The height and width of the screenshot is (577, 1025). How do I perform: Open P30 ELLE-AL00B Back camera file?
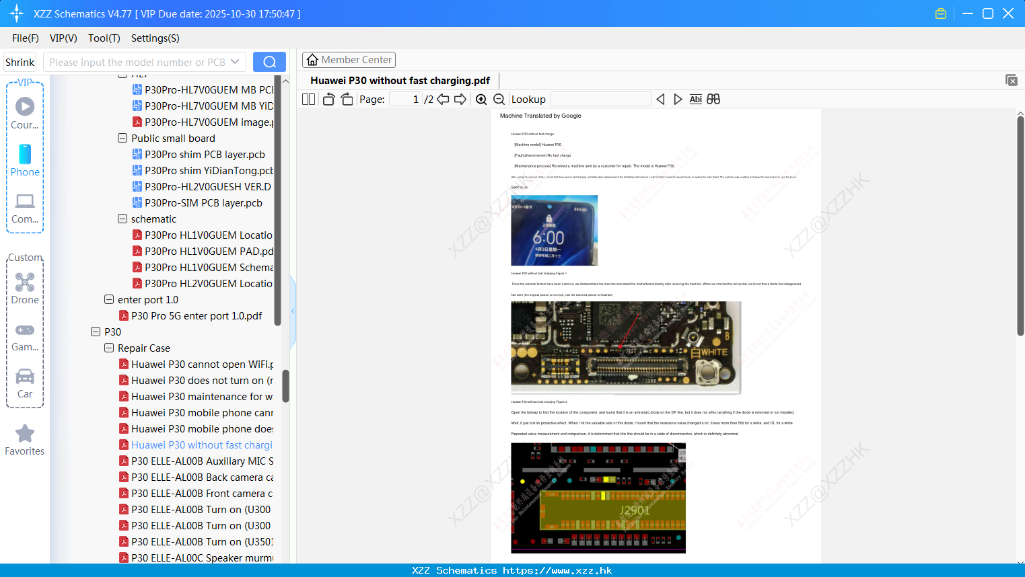[196, 477]
